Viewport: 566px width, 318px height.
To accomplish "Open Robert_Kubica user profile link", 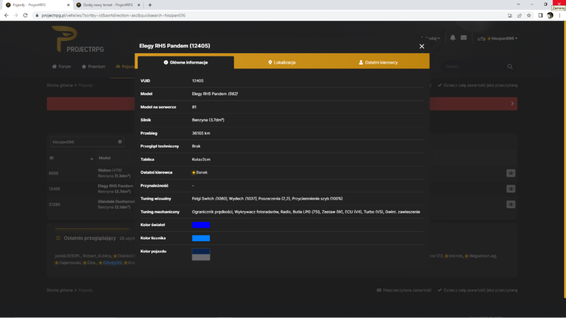I will (x=96, y=256).
